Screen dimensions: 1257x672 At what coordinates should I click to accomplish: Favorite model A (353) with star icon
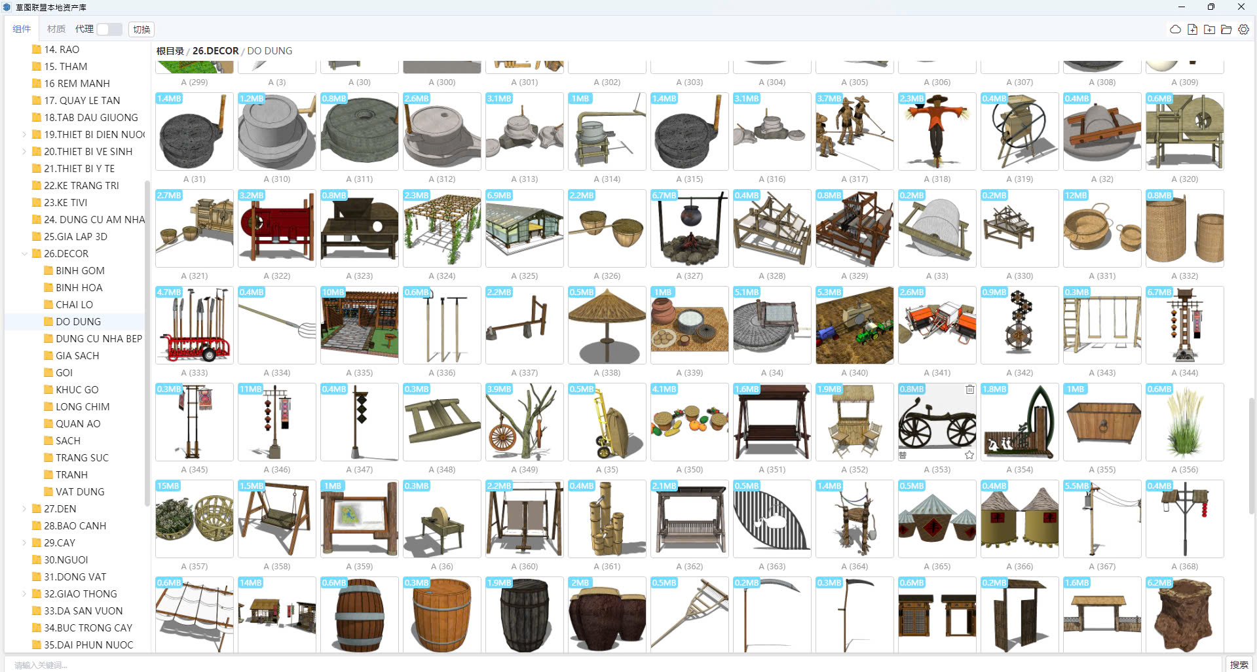(969, 455)
